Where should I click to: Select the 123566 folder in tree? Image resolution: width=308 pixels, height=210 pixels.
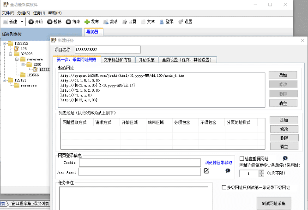[x=30, y=75]
